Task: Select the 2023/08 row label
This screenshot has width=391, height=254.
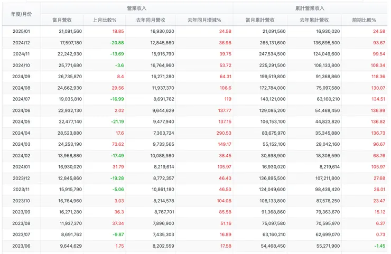Action: tap(21, 223)
